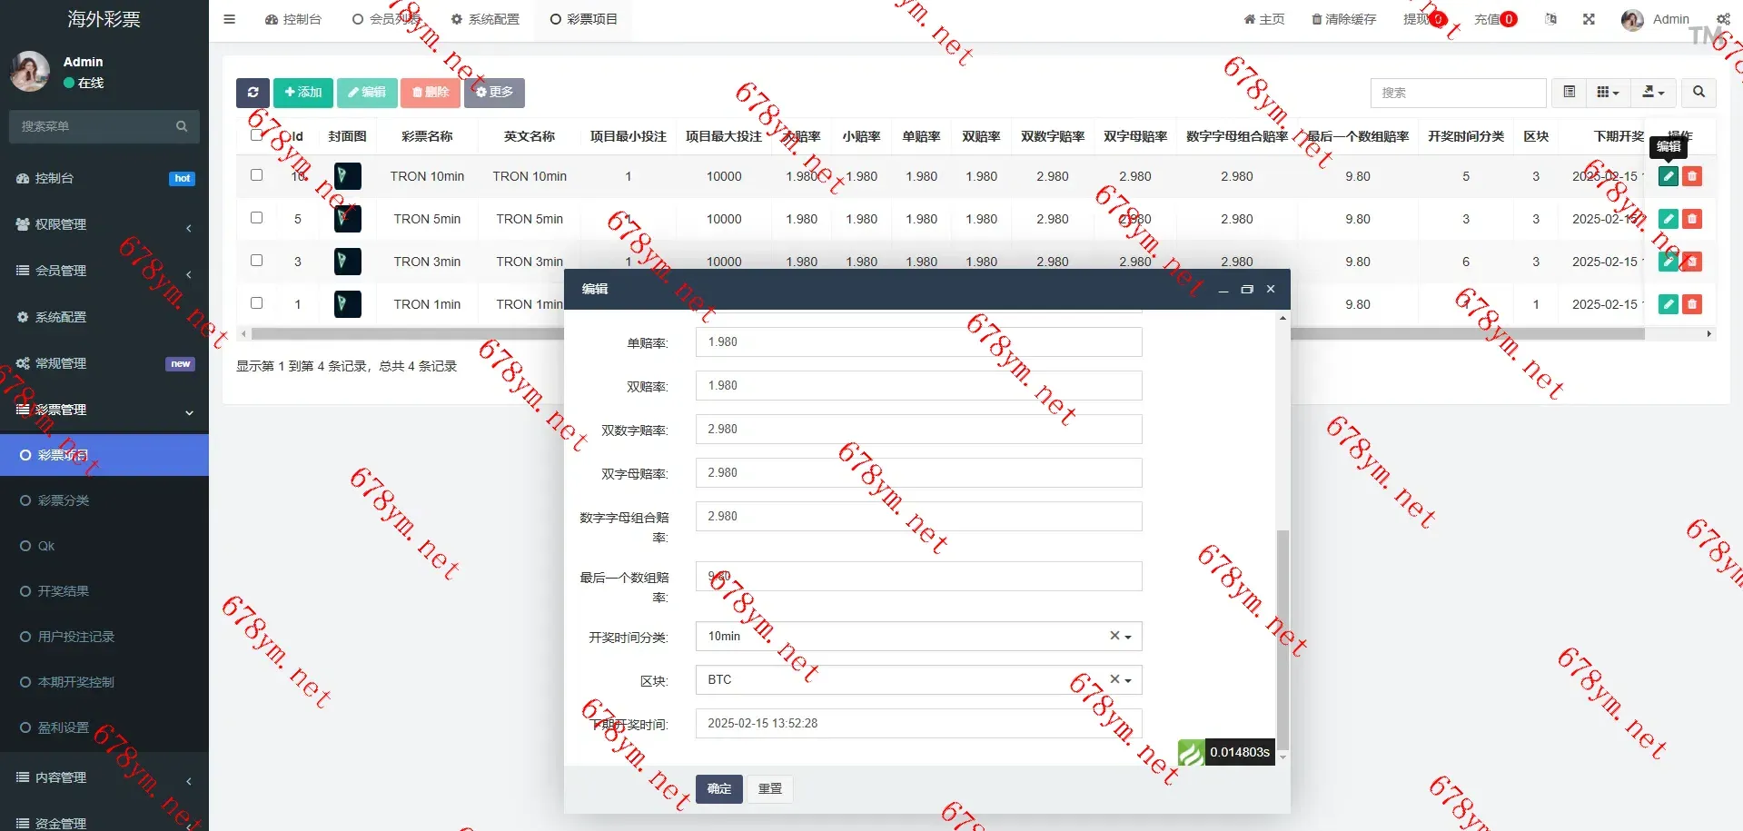Click the red delete icon for TRON 10min
This screenshot has height=831, width=1743.
point(1691,176)
